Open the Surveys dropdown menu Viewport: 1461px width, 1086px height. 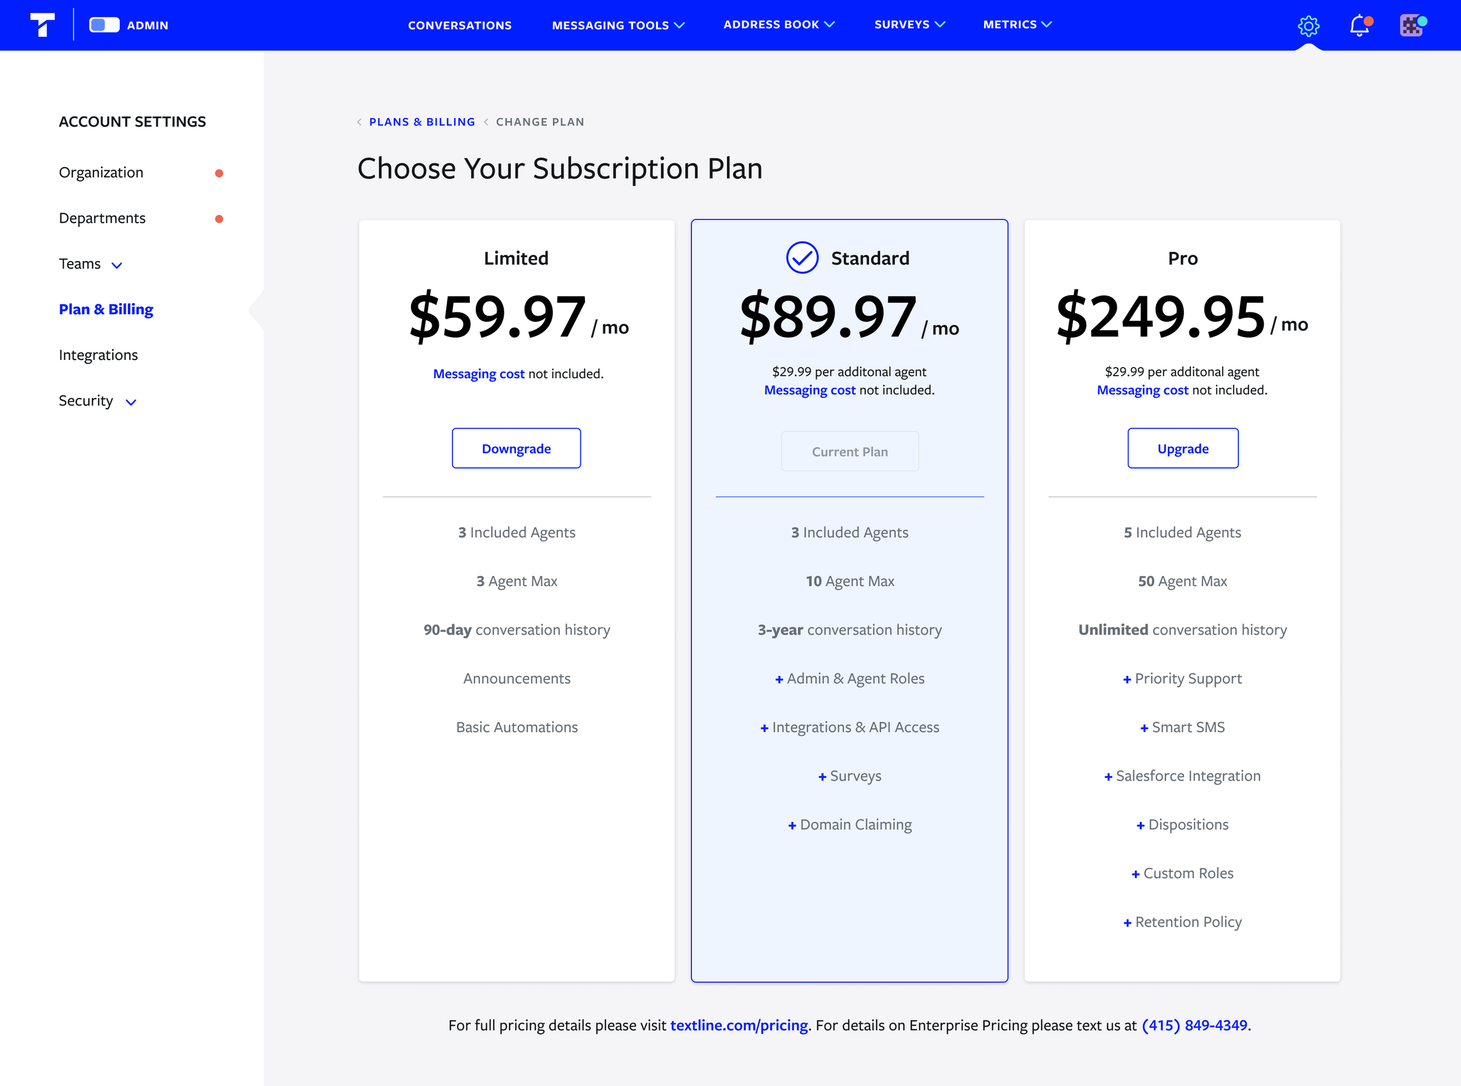click(909, 25)
